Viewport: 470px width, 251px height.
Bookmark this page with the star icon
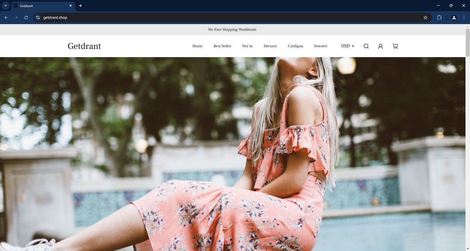coord(425,18)
